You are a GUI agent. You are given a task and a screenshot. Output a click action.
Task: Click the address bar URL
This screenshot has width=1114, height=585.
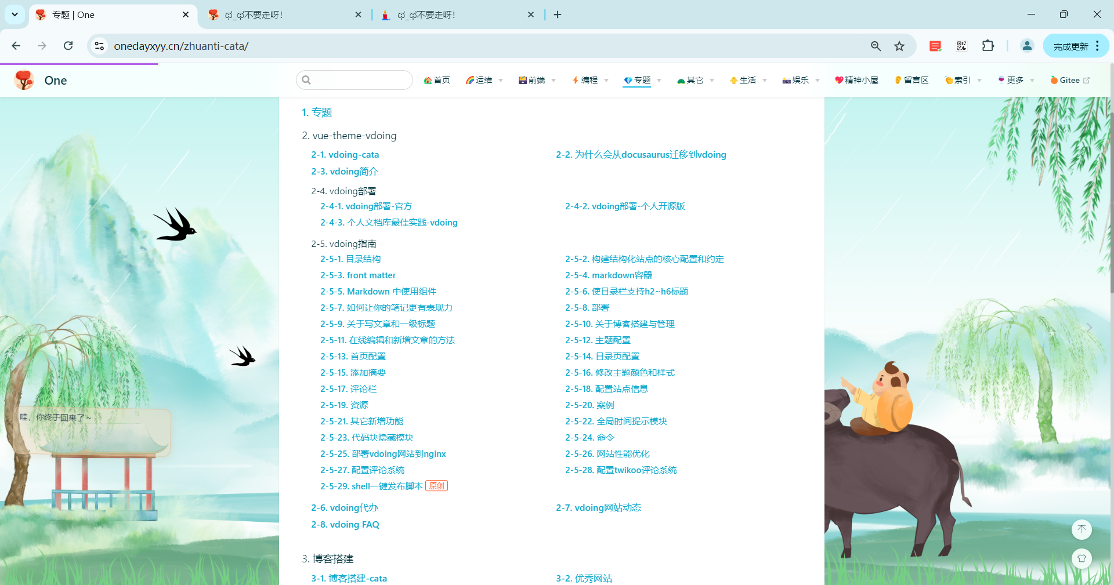(181, 46)
